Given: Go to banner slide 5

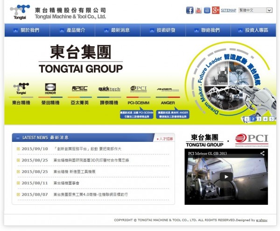Looking at the screenshot, I should pos(272,119).
